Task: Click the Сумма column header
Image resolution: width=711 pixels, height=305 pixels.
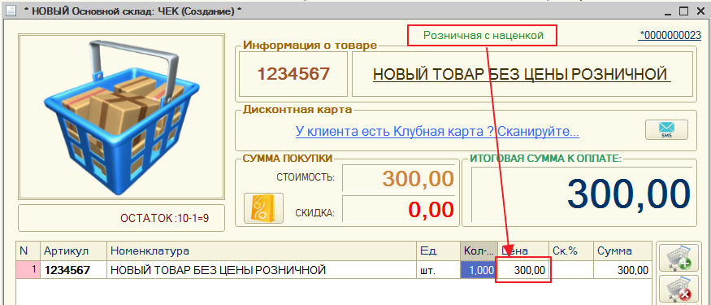Action: coord(622,251)
